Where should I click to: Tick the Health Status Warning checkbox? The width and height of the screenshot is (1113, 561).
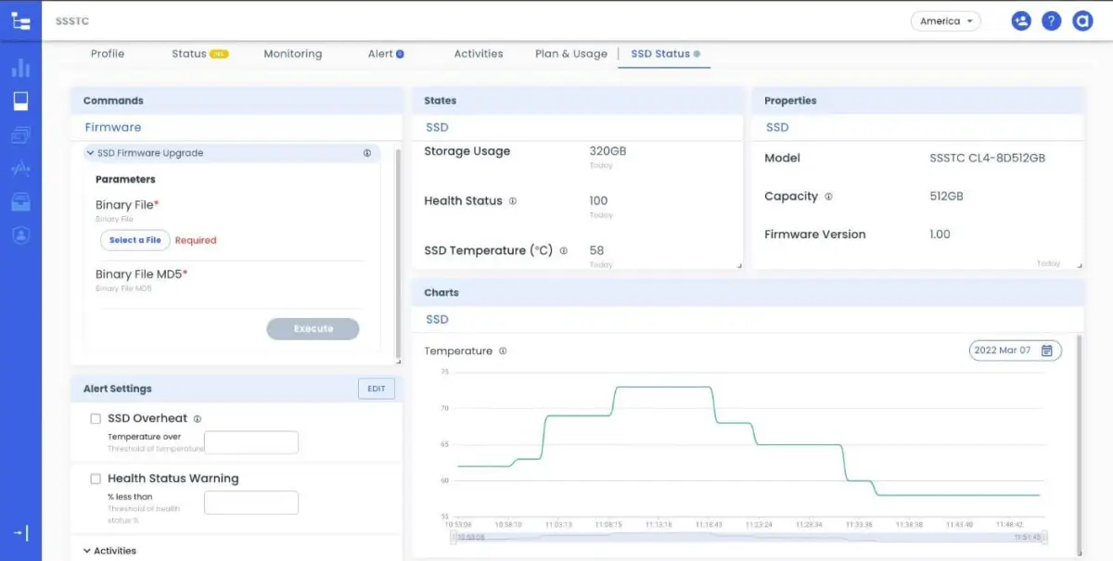96,479
